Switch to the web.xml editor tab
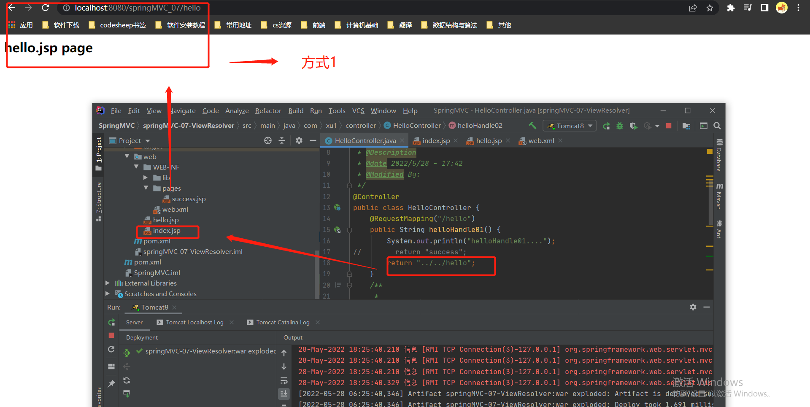 coord(541,140)
